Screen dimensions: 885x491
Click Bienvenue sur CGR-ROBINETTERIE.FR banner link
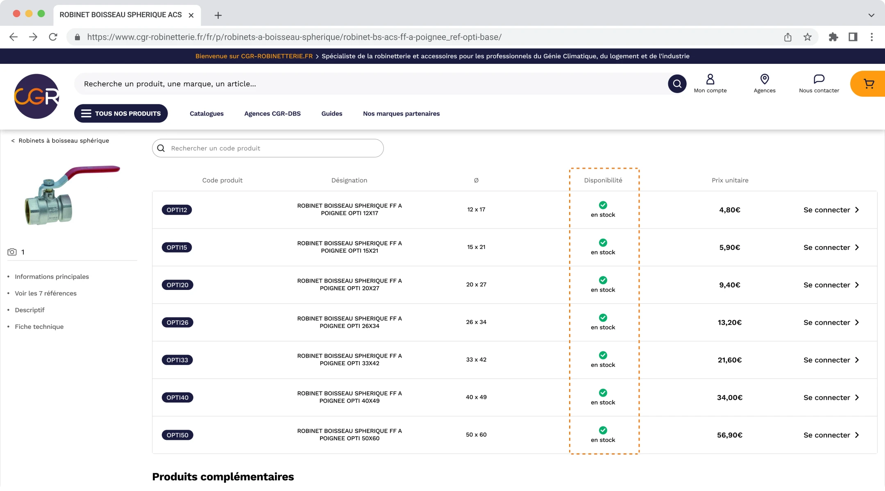point(254,56)
